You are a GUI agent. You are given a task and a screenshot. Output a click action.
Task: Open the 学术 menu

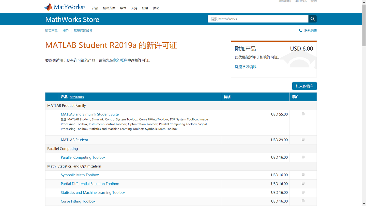point(123,8)
